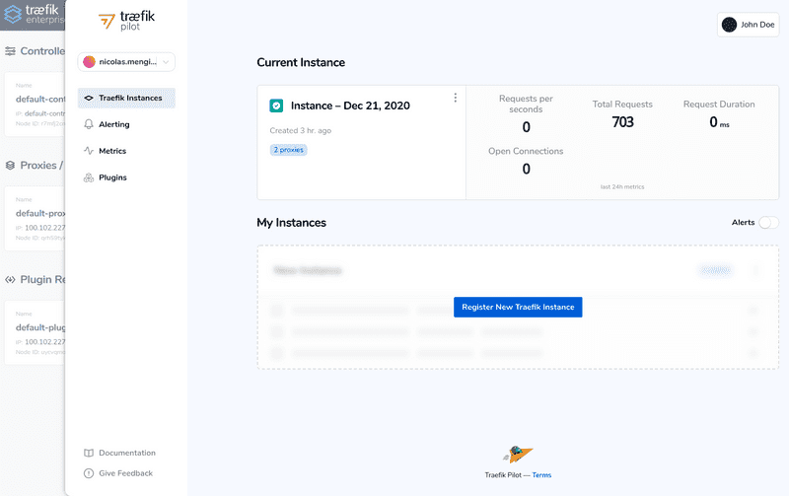Select the default-plug... card in background window

(35, 332)
